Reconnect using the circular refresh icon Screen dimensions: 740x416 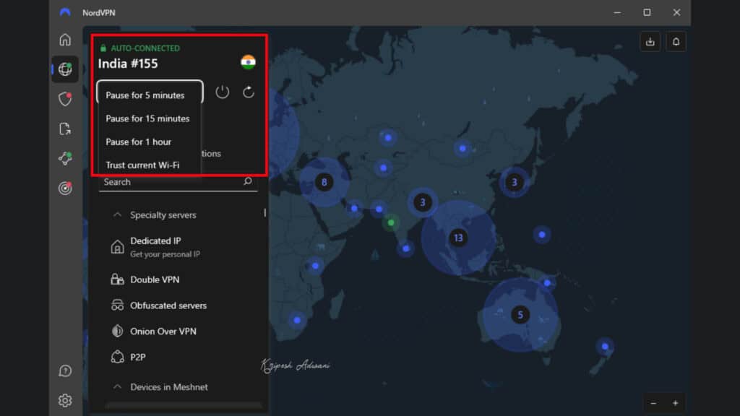248,92
